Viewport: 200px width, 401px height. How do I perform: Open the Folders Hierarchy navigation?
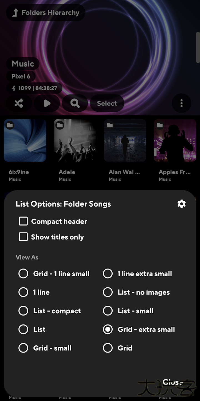point(45,13)
